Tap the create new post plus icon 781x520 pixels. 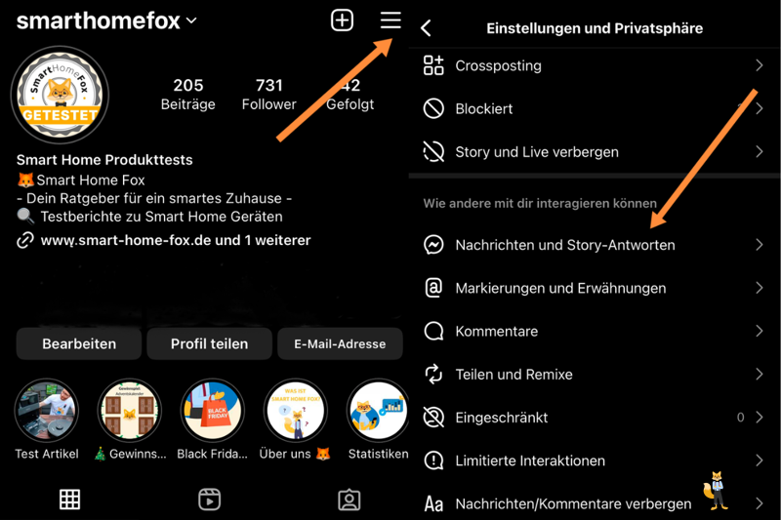pos(343,20)
